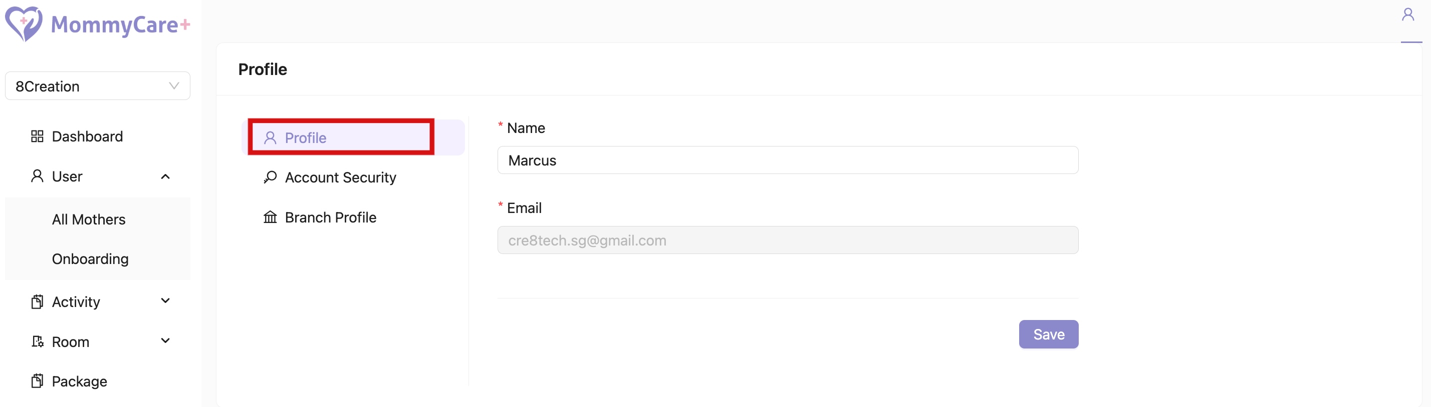Click the Activity clipboard icon
The width and height of the screenshot is (1431, 407).
pyautogui.click(x=37, y=301)
